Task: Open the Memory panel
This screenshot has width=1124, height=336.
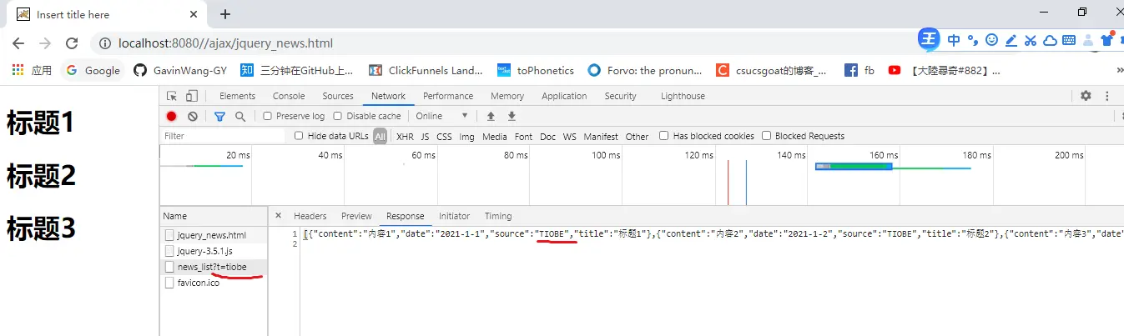Action: pyautogui.click(x=507, y=96)
